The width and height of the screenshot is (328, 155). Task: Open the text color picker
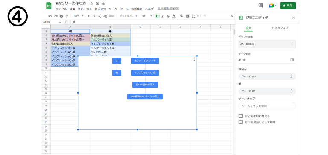pos(174,16)
